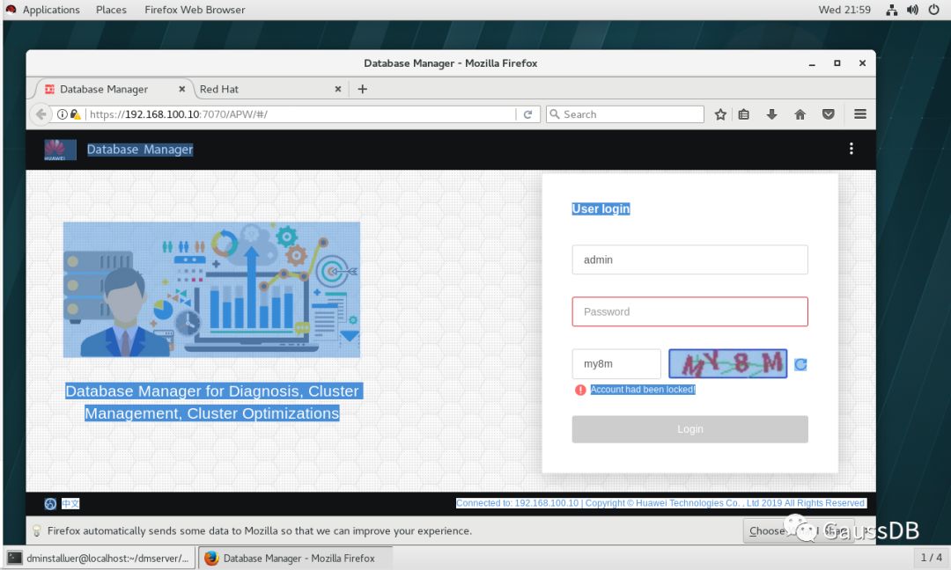Switch language to 中文
The image size is (951, 570).
click(x=70, y=504)
